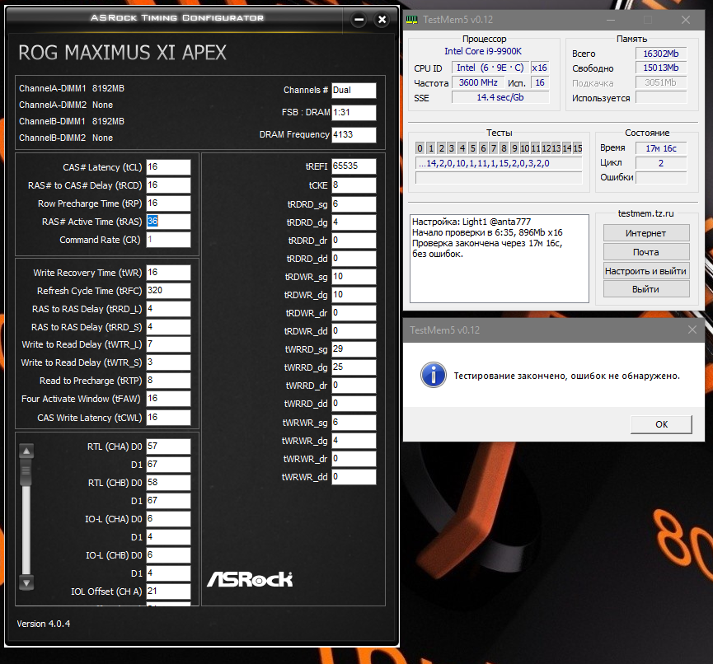
Task: Click the Интернет button
Action: (645, 233)
